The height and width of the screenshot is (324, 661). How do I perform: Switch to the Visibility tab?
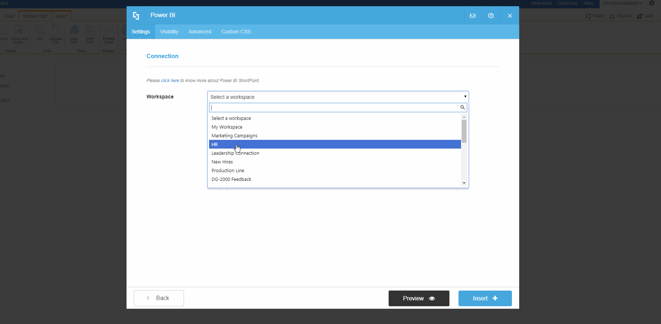(169, 32)
